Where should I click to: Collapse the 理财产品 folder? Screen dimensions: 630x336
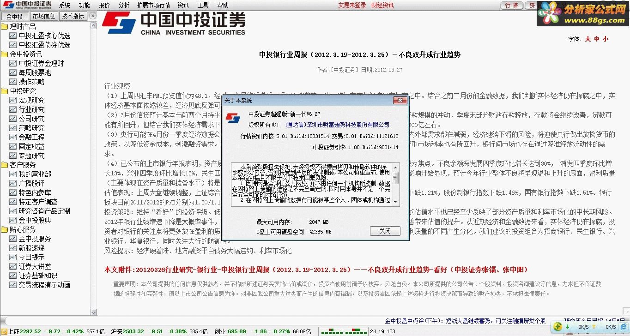pos(5,26)
